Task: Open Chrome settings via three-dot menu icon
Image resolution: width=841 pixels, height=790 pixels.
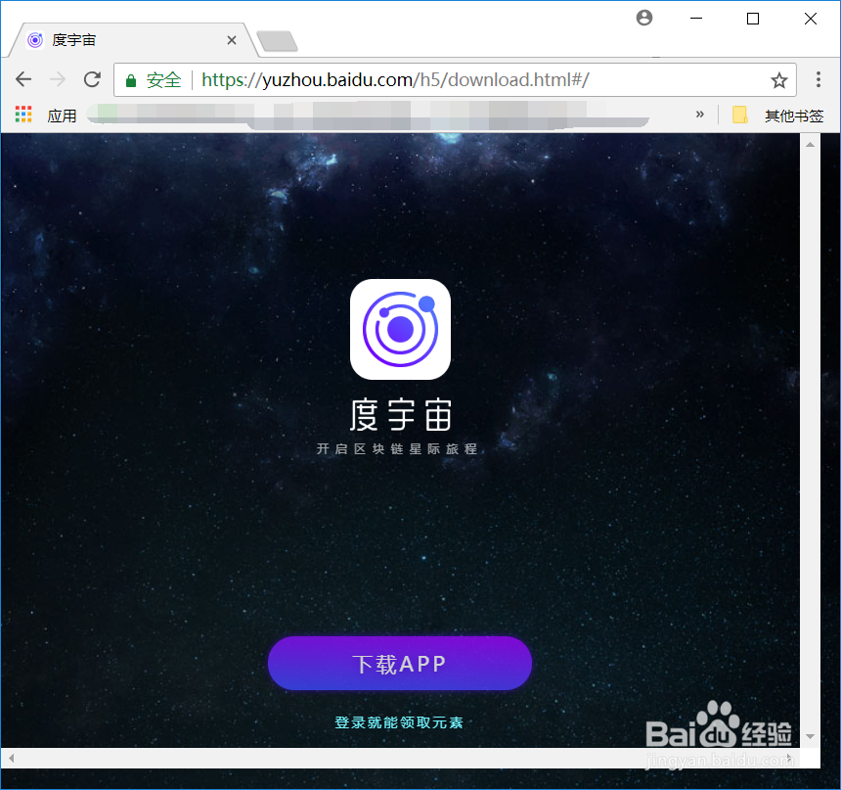Action: 819,79
